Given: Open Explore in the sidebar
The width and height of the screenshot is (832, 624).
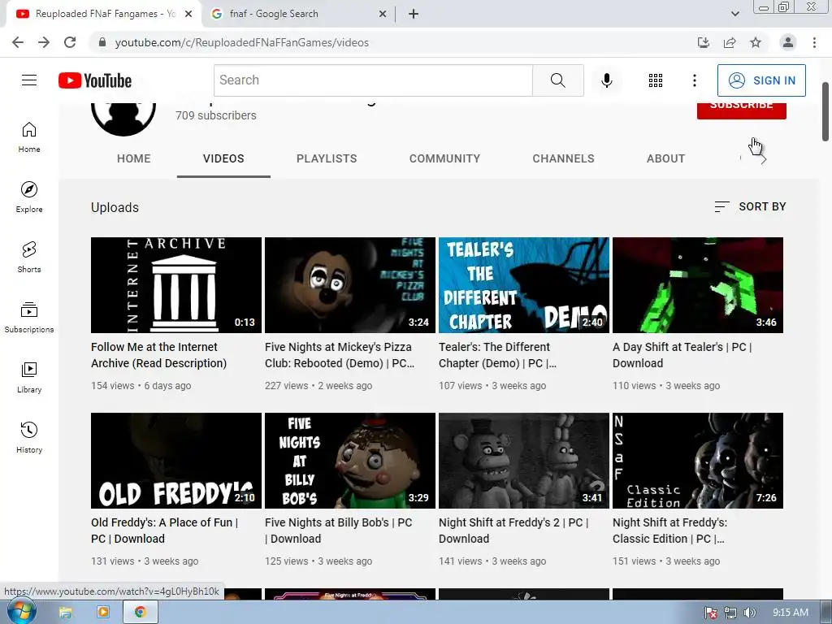Looking at the screenshot, I should [29, 197].
